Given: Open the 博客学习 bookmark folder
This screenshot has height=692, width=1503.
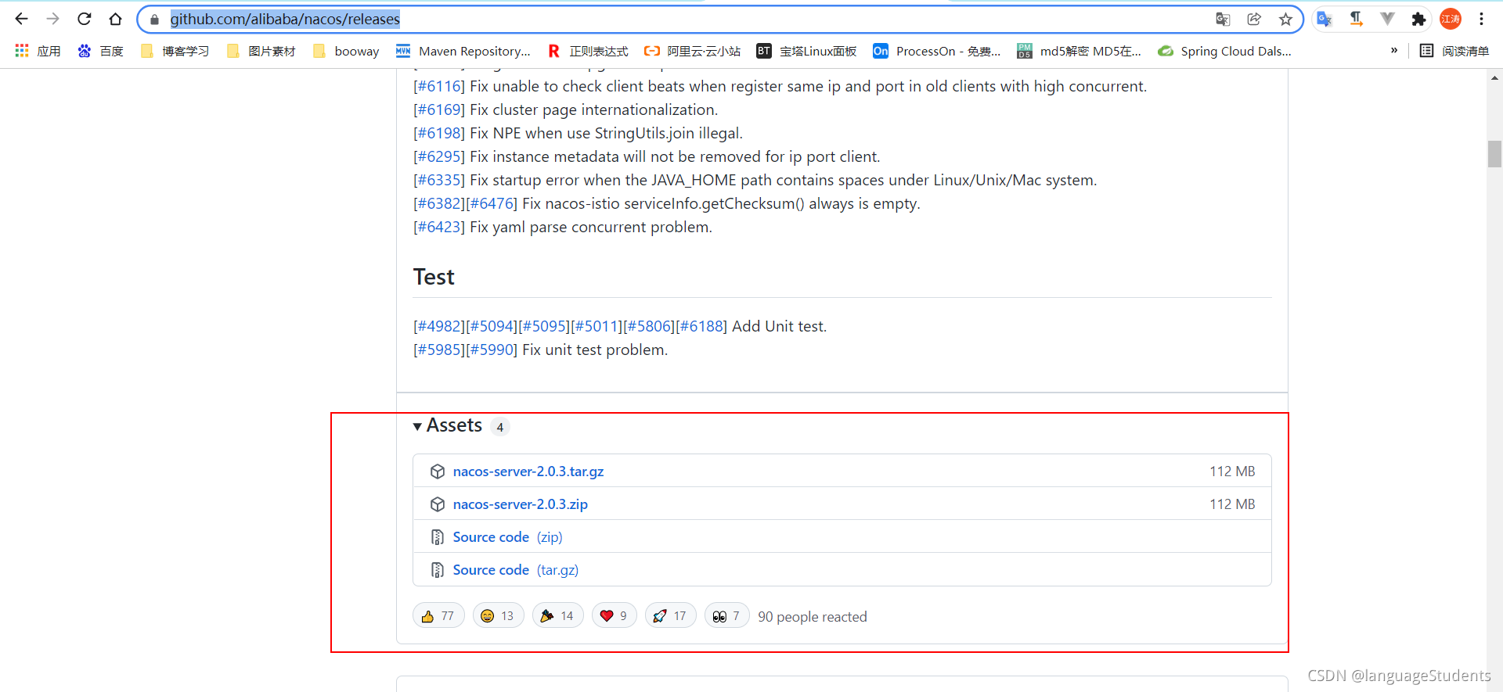Looking at the screenshot, I should (175, 51).
